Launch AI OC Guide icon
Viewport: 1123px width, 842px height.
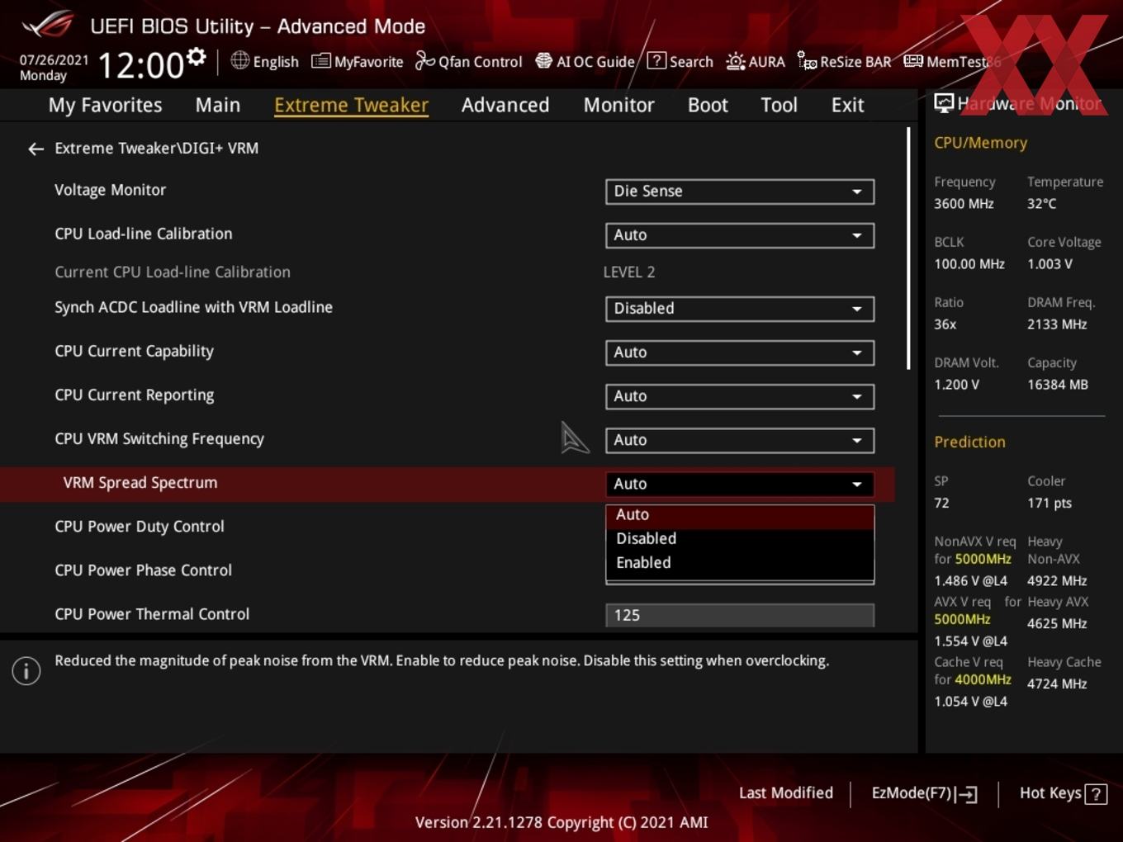coord(543,60)
